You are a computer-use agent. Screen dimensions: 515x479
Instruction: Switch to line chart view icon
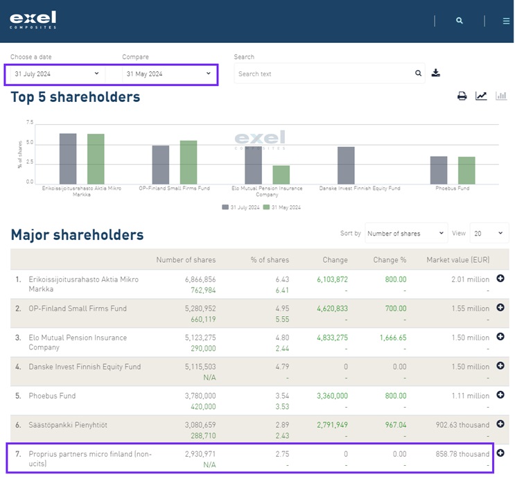coord(481,96)
